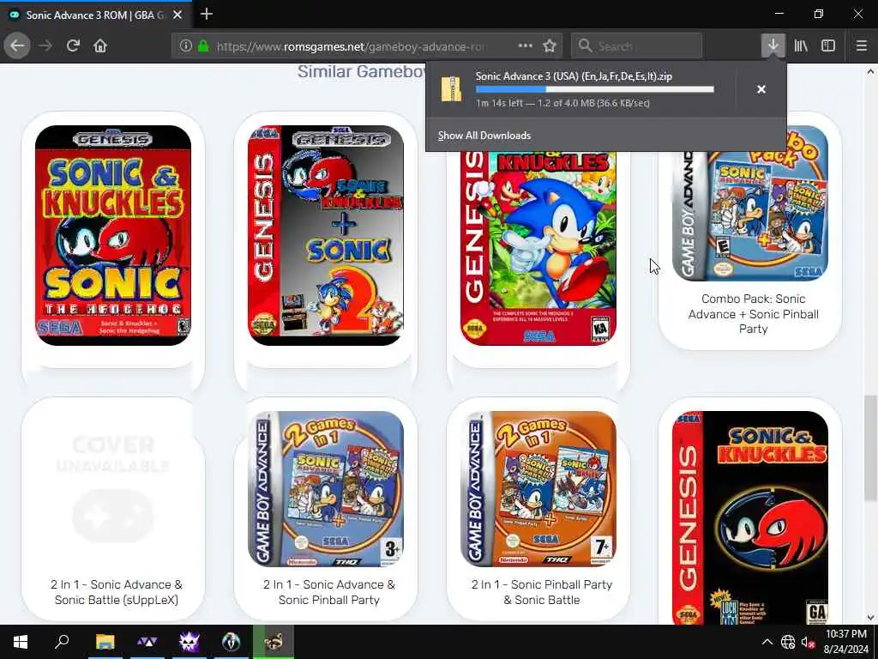
Task: Open the Sonic & Knuckles + Sonic the Hedgehog cover
Action: (x=113, y=235)
